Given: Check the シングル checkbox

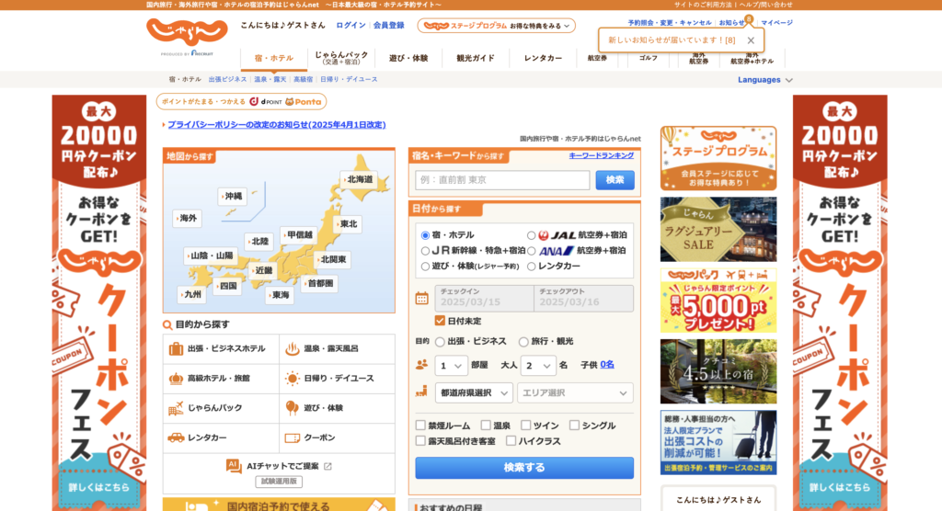Looking at the screenshot, I should pyautogui.click(x=574, y=426).
